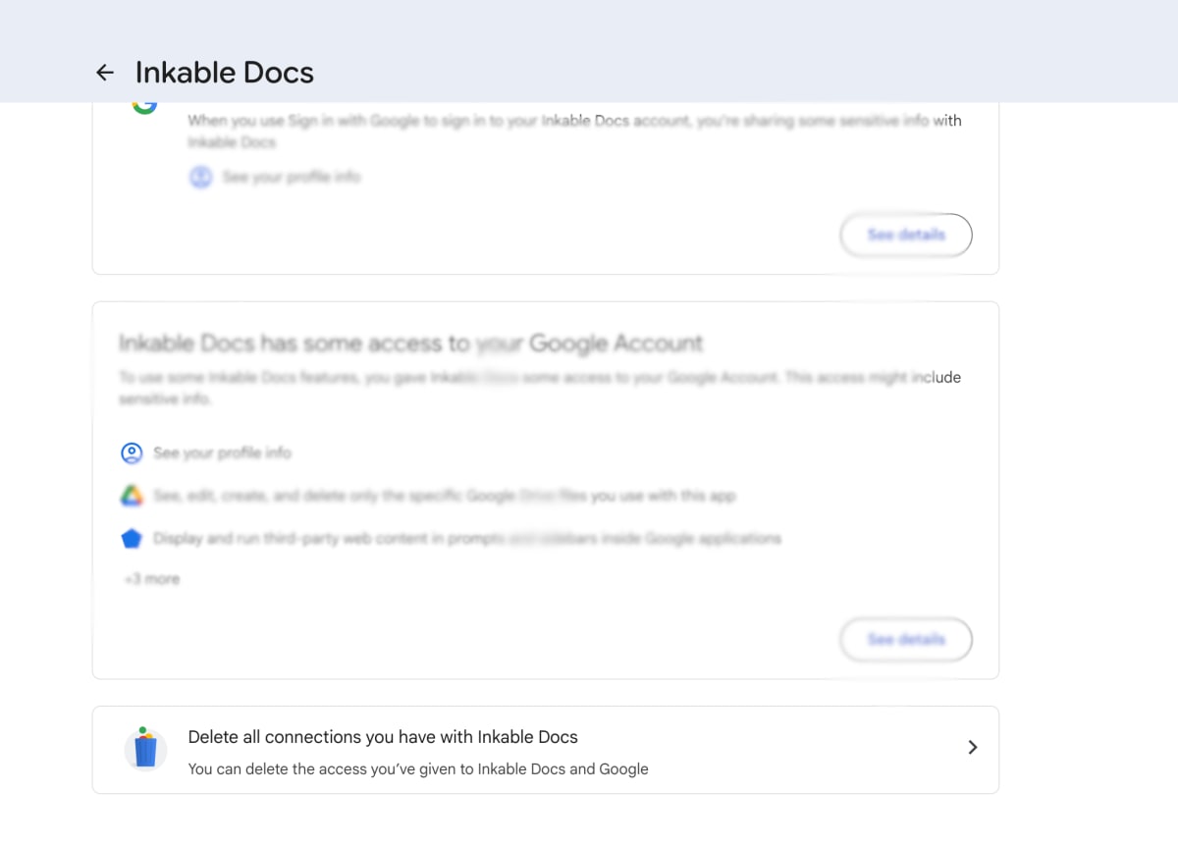Click You can delete the access you've given text
Screen dimensions: 1178x845
click(x=418, y=769)
